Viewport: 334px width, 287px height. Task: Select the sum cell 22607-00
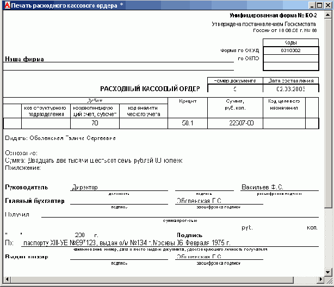point(242,124)
